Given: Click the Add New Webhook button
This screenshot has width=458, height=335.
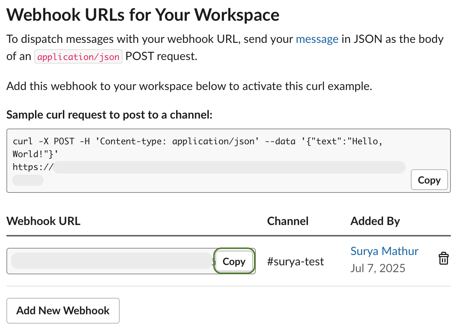Looking at the screenshot, I should (63, 311).
